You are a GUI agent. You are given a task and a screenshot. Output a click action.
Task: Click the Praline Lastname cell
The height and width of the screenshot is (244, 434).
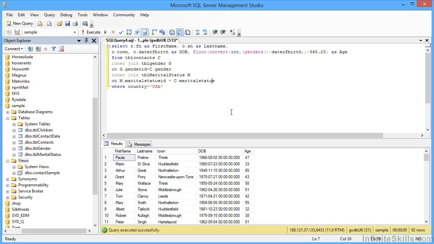(x=146, y=158)
